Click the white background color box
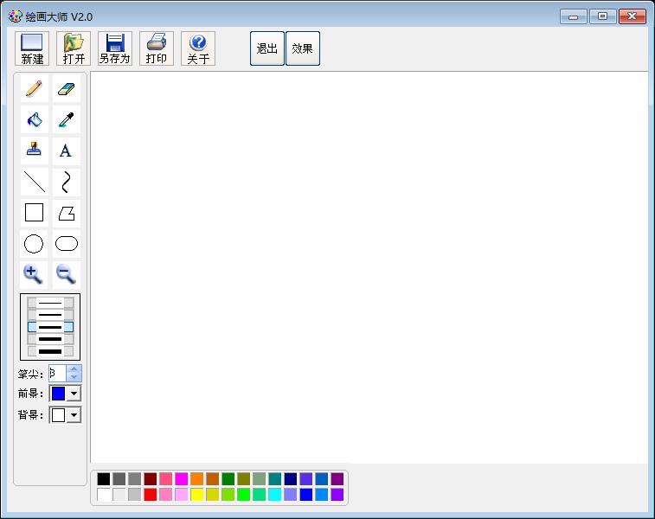655x519 pixels. coord(58,415)
